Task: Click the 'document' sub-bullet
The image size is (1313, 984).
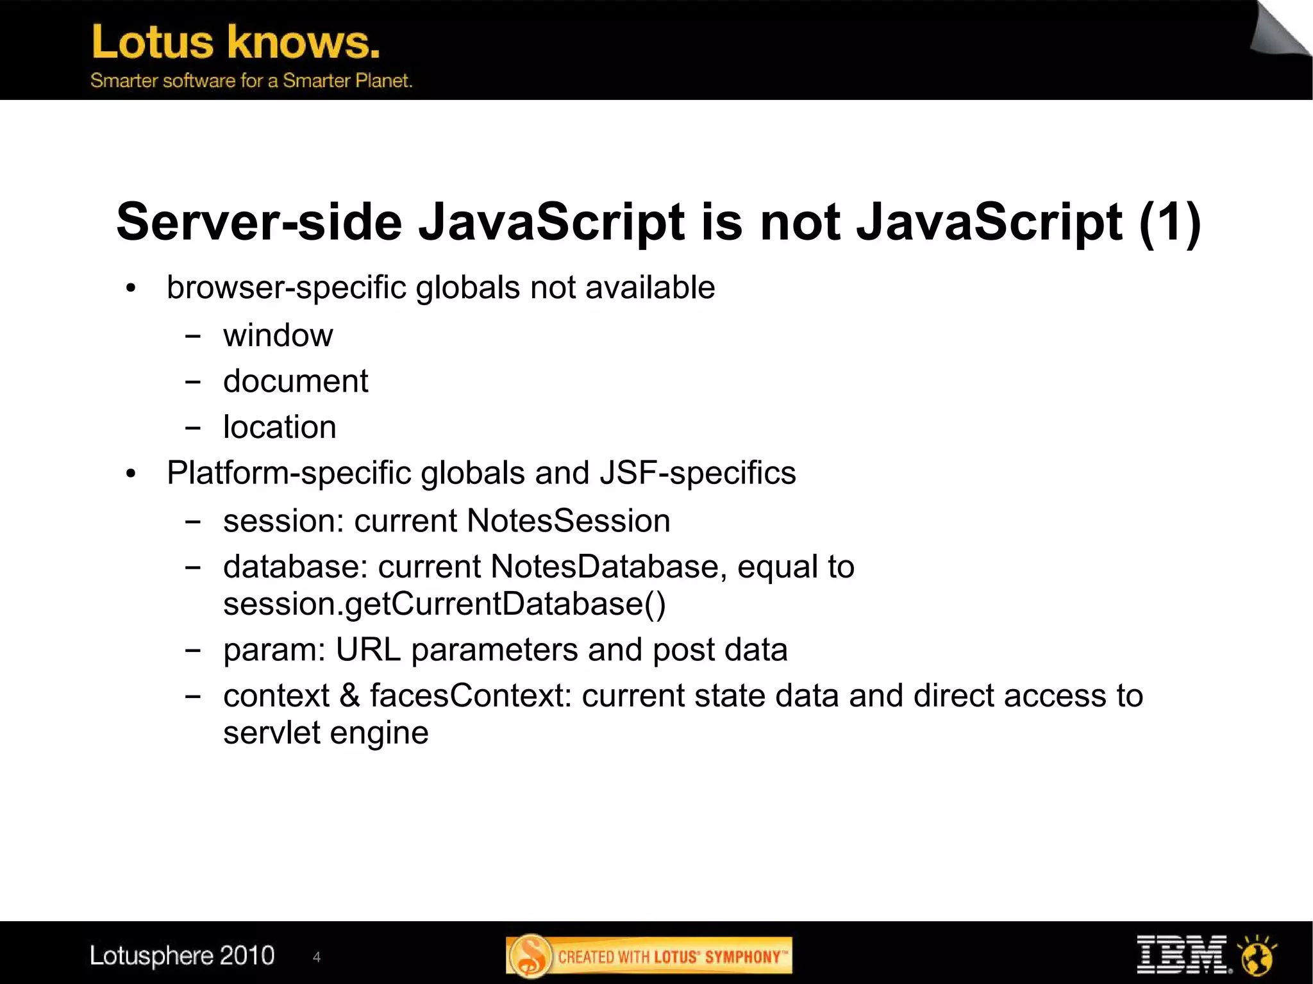Action: tap(296, 381)
